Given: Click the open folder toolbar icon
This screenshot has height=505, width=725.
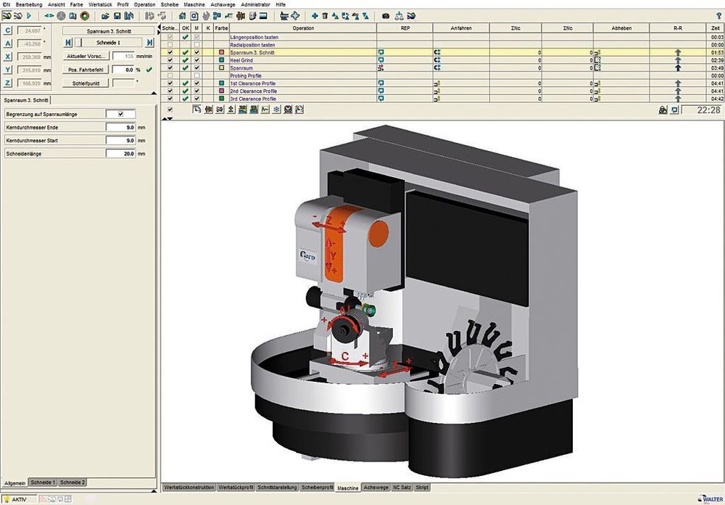Looking at the screenshot, I should click(105, 15).
